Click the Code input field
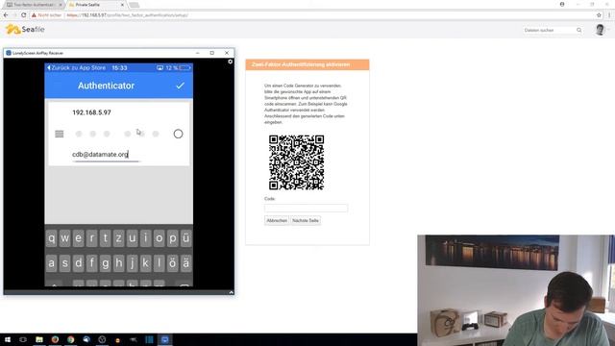 point(306,208)
